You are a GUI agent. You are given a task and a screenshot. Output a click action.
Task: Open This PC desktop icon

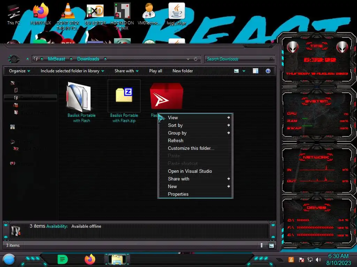pyautogui.click(x=13, y=14)
